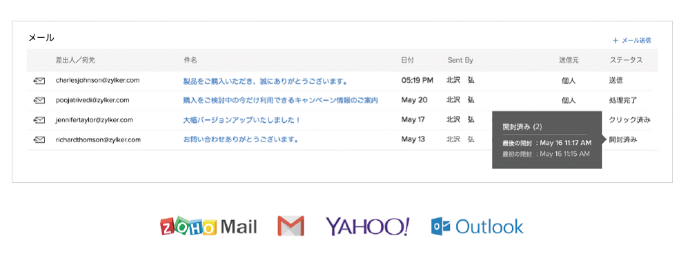This screenshot has height=276, width=690.
Task: Open email お問い合わせありがとうございます。
Action: [241, 140]
